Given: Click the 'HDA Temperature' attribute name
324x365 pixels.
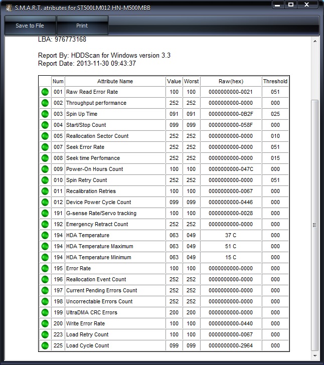Looking at the screenshot, I should coord(88,235).
